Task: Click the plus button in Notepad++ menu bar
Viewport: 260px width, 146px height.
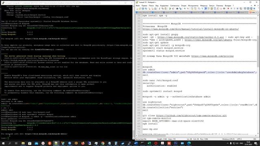Action: coord(251,6)
